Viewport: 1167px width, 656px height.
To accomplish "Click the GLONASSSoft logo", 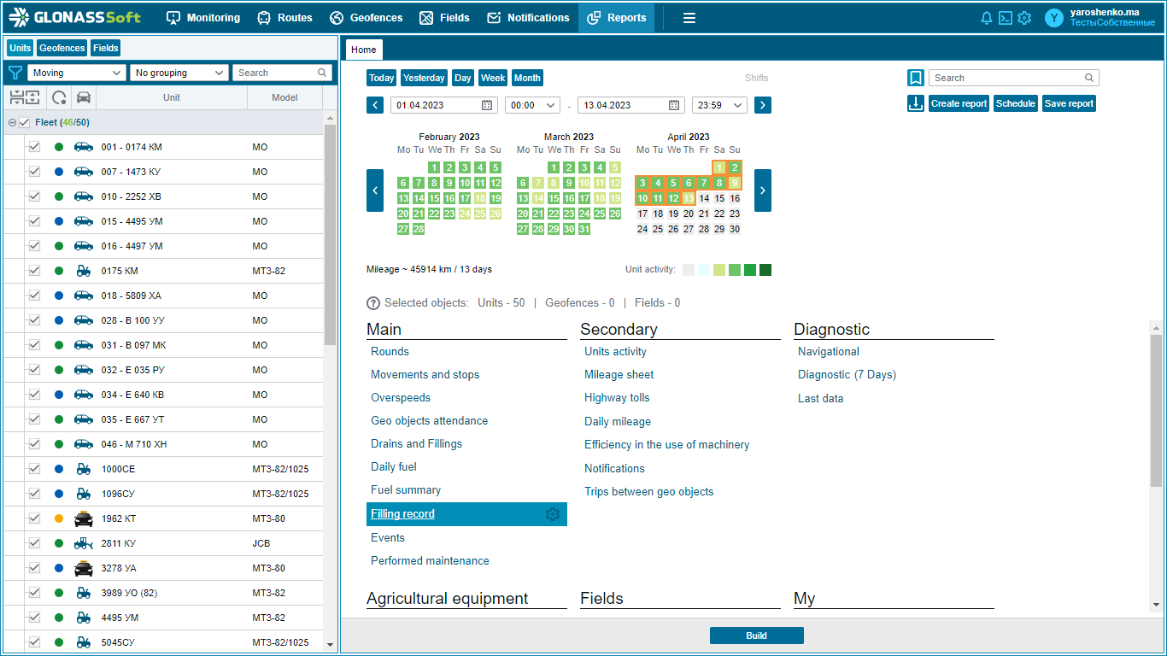I will pos(75,18).
